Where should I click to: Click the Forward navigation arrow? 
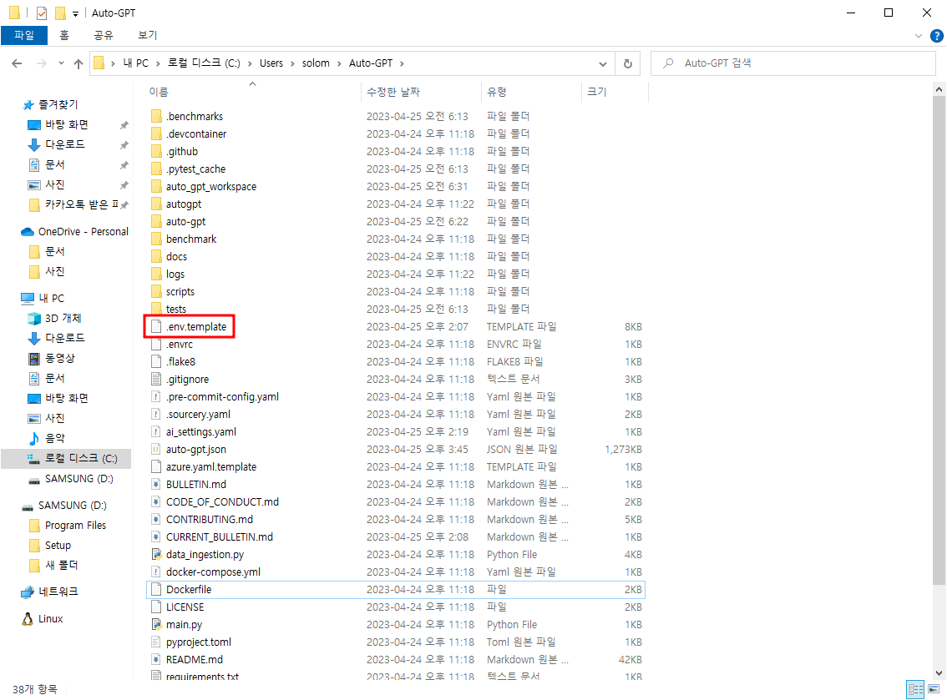(x=41, y=63)
